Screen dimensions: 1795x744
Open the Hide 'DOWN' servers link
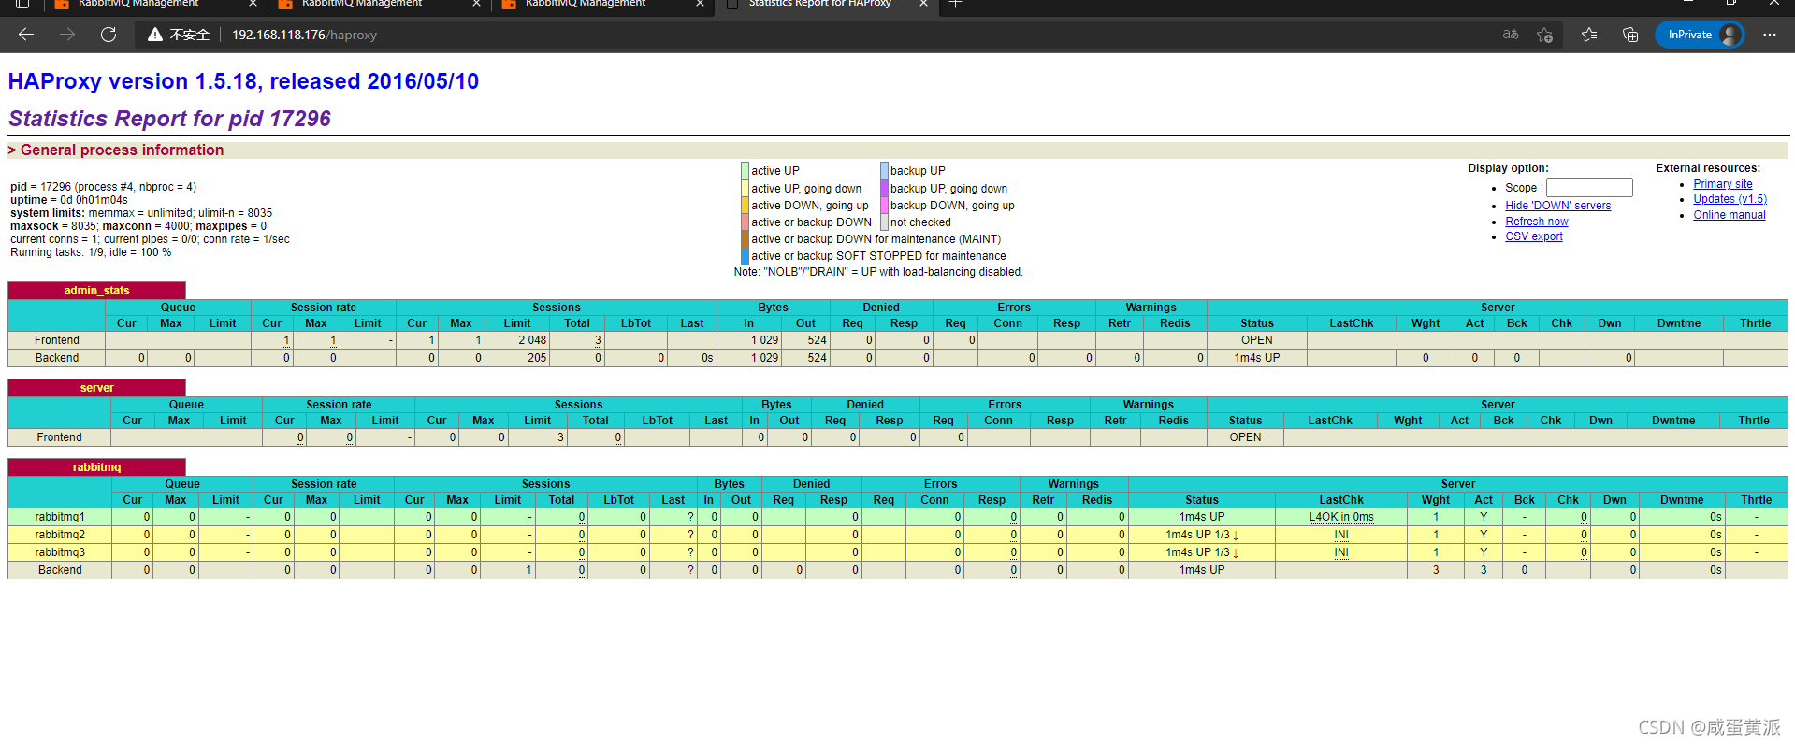[x=1557, y=206]
